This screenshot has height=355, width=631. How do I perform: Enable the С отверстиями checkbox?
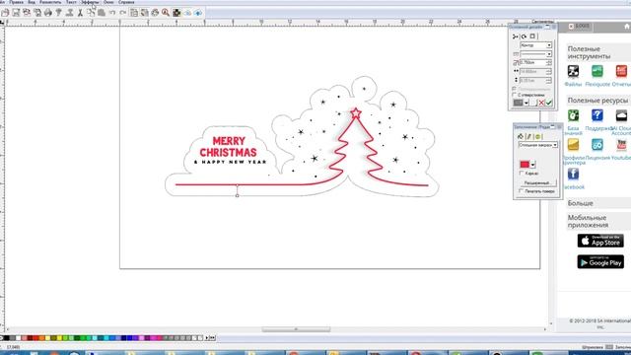[515, 95]
